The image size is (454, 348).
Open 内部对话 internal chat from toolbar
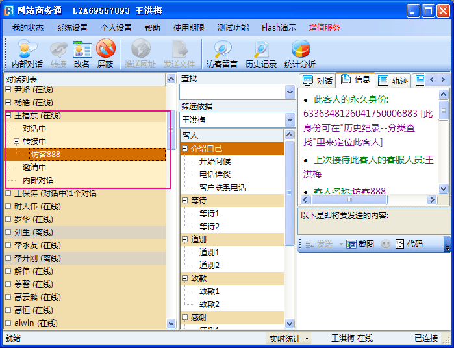[27, 54]
